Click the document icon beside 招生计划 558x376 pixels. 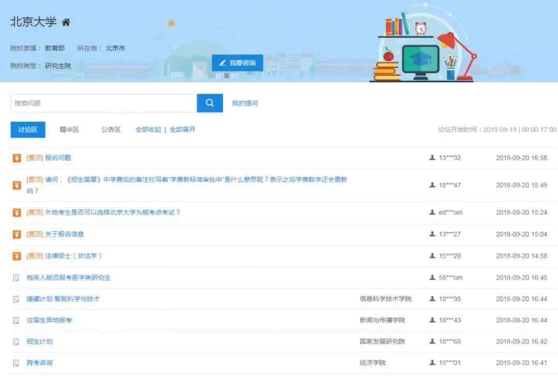click(x=16, y=342)
